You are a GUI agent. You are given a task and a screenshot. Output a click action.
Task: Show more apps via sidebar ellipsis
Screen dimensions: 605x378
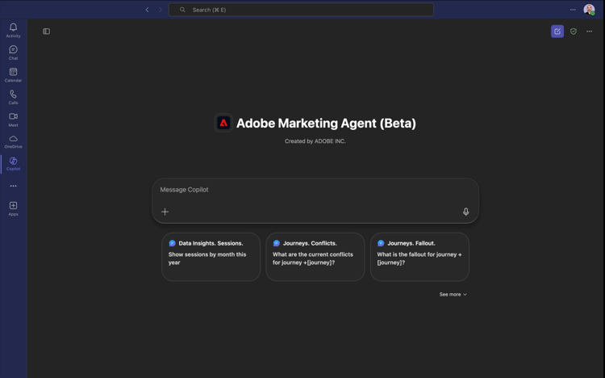pyautogui.click(x=13, y=186)
